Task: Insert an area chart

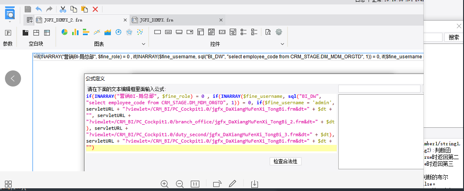Action: pyautogui.click(x=107, y=32)
